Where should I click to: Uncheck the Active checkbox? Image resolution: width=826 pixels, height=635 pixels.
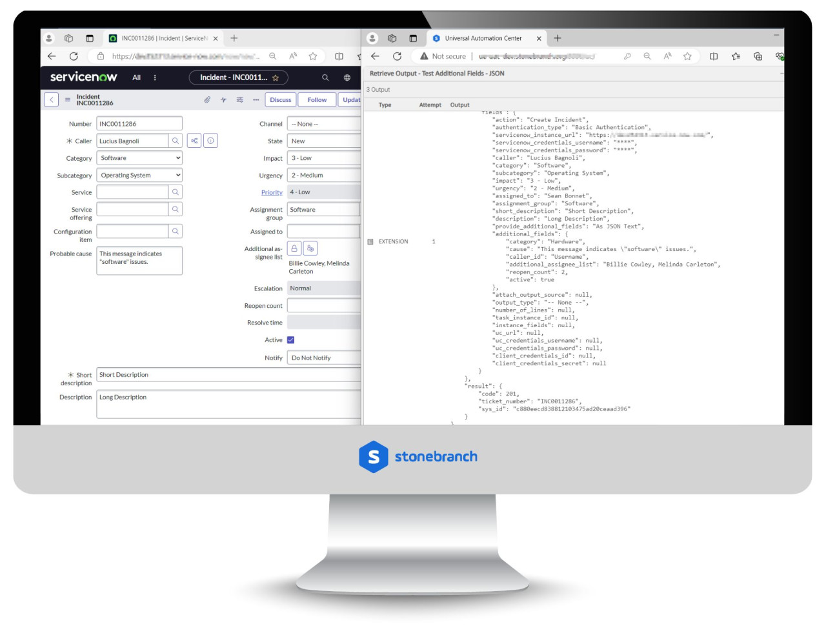point(291,339)
